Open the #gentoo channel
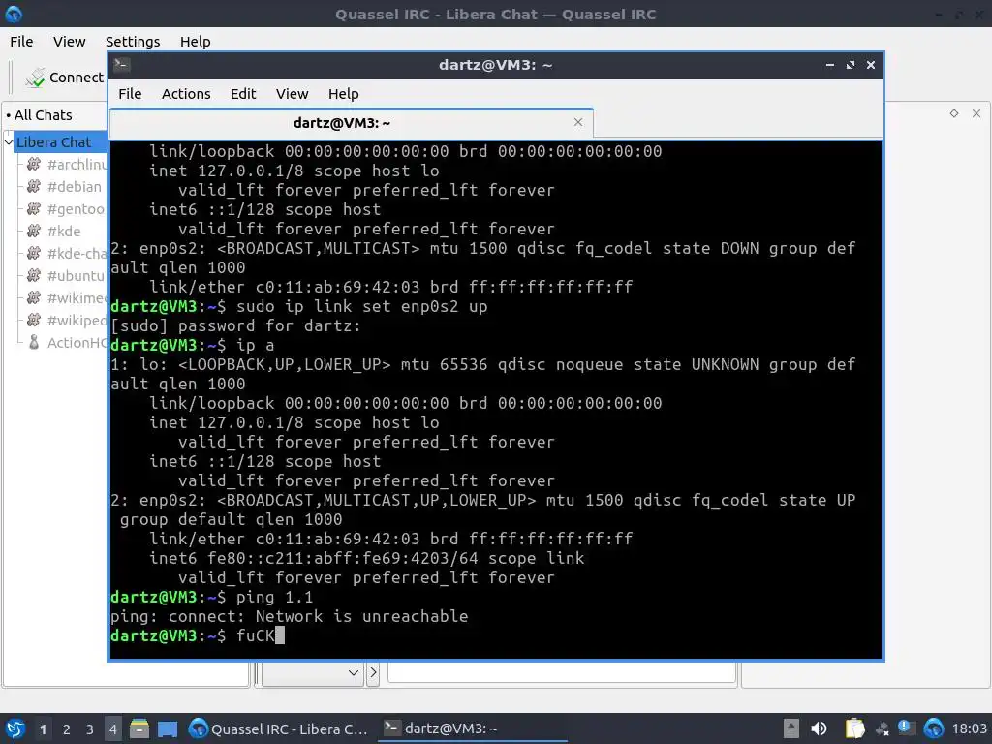 (76, 209)
